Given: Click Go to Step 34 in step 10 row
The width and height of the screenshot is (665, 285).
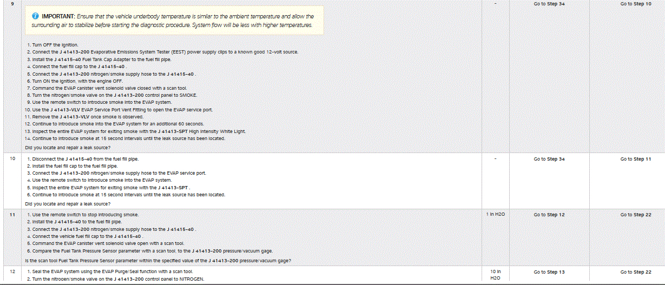Looking at the screenshot, I should tap(549, 159).
